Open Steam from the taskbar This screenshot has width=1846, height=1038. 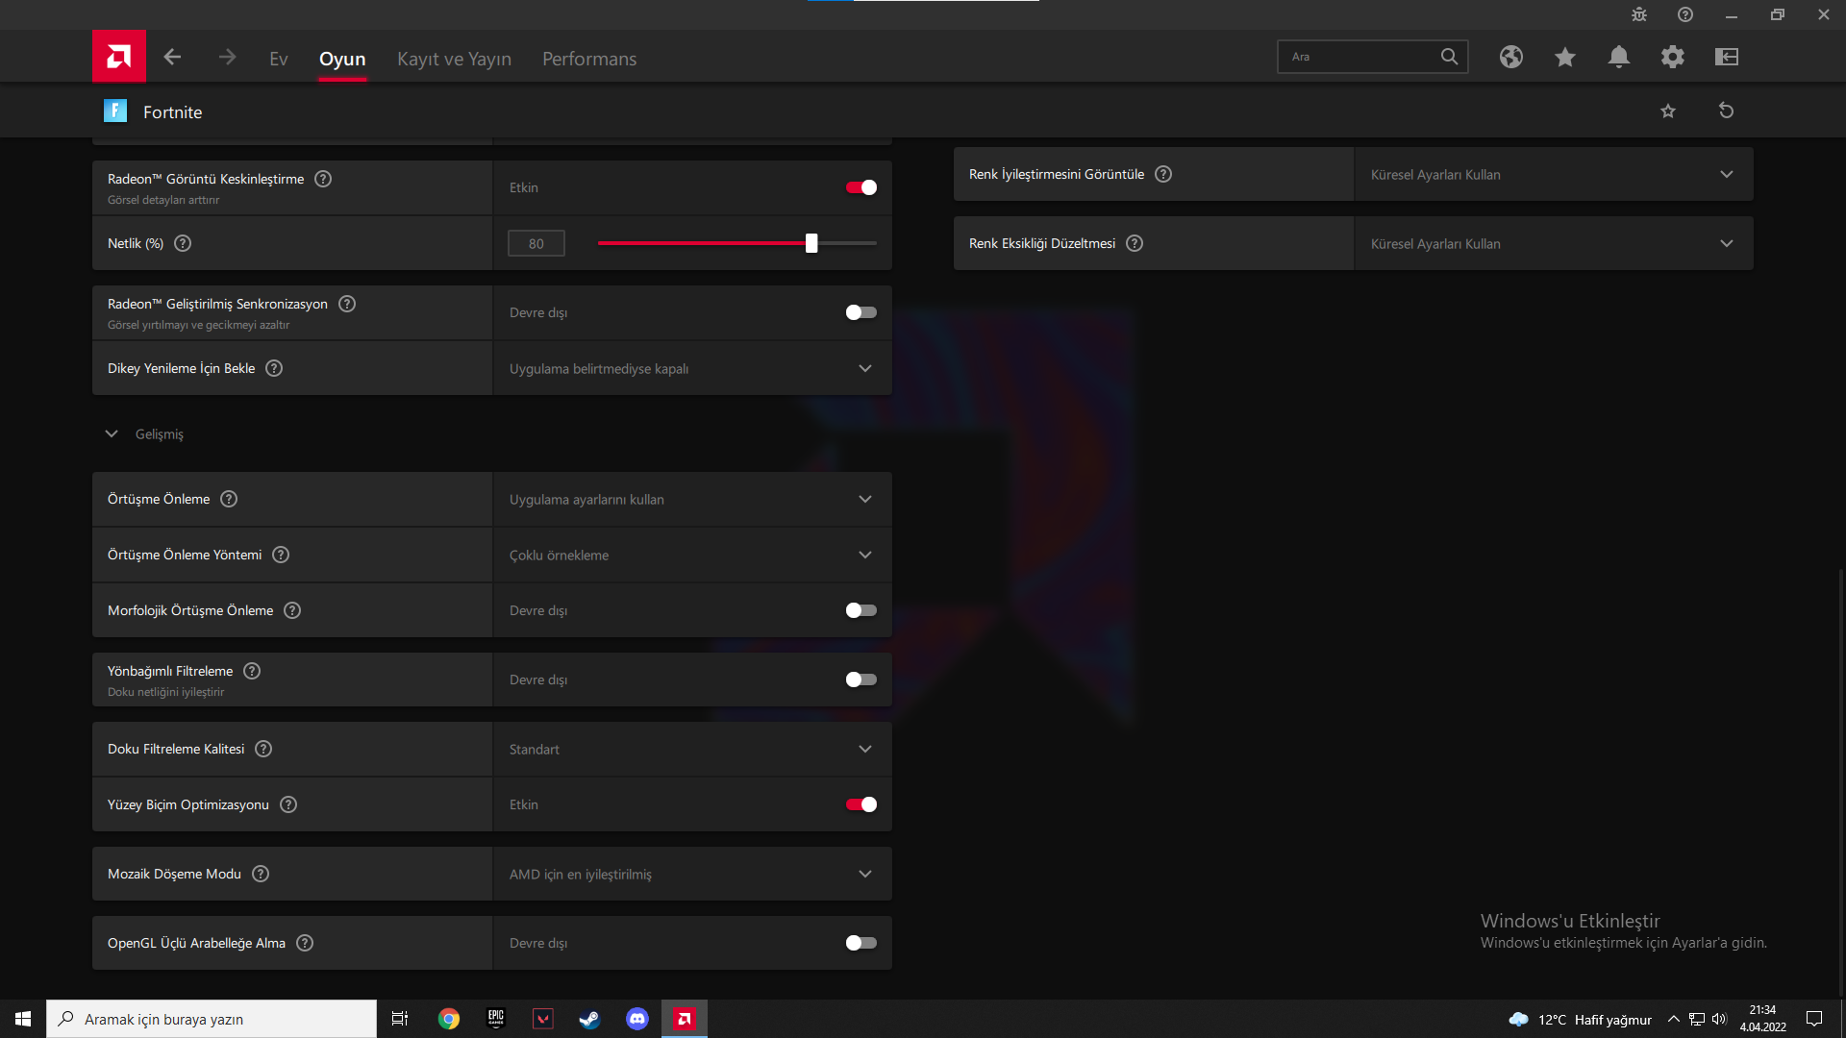pos(589,1019)
